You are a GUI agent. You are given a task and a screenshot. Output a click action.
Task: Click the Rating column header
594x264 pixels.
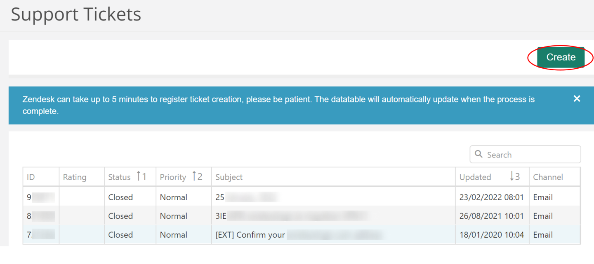75,177
